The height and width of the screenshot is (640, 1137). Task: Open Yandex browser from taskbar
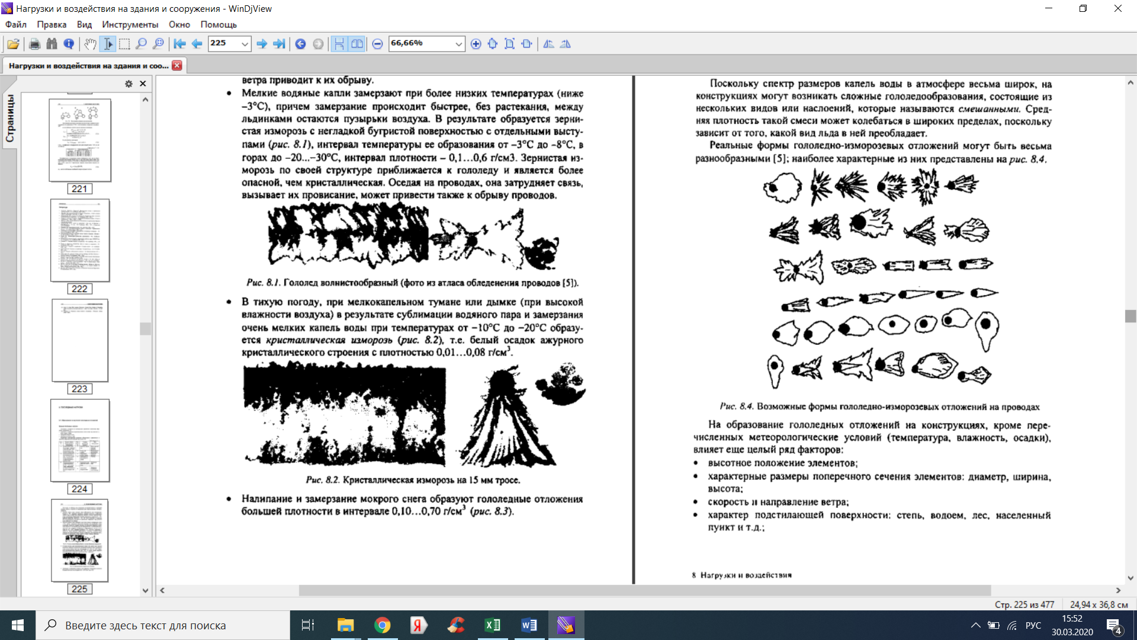coord(419,625)
